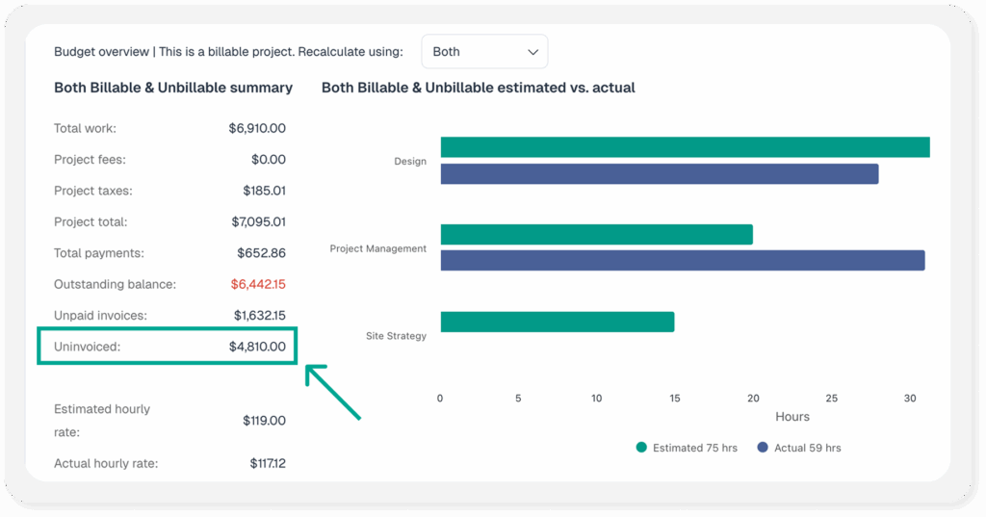The image size is (986, 517).
Task: Click the Design actual blue bar
Action: click(x=660, y=173)
